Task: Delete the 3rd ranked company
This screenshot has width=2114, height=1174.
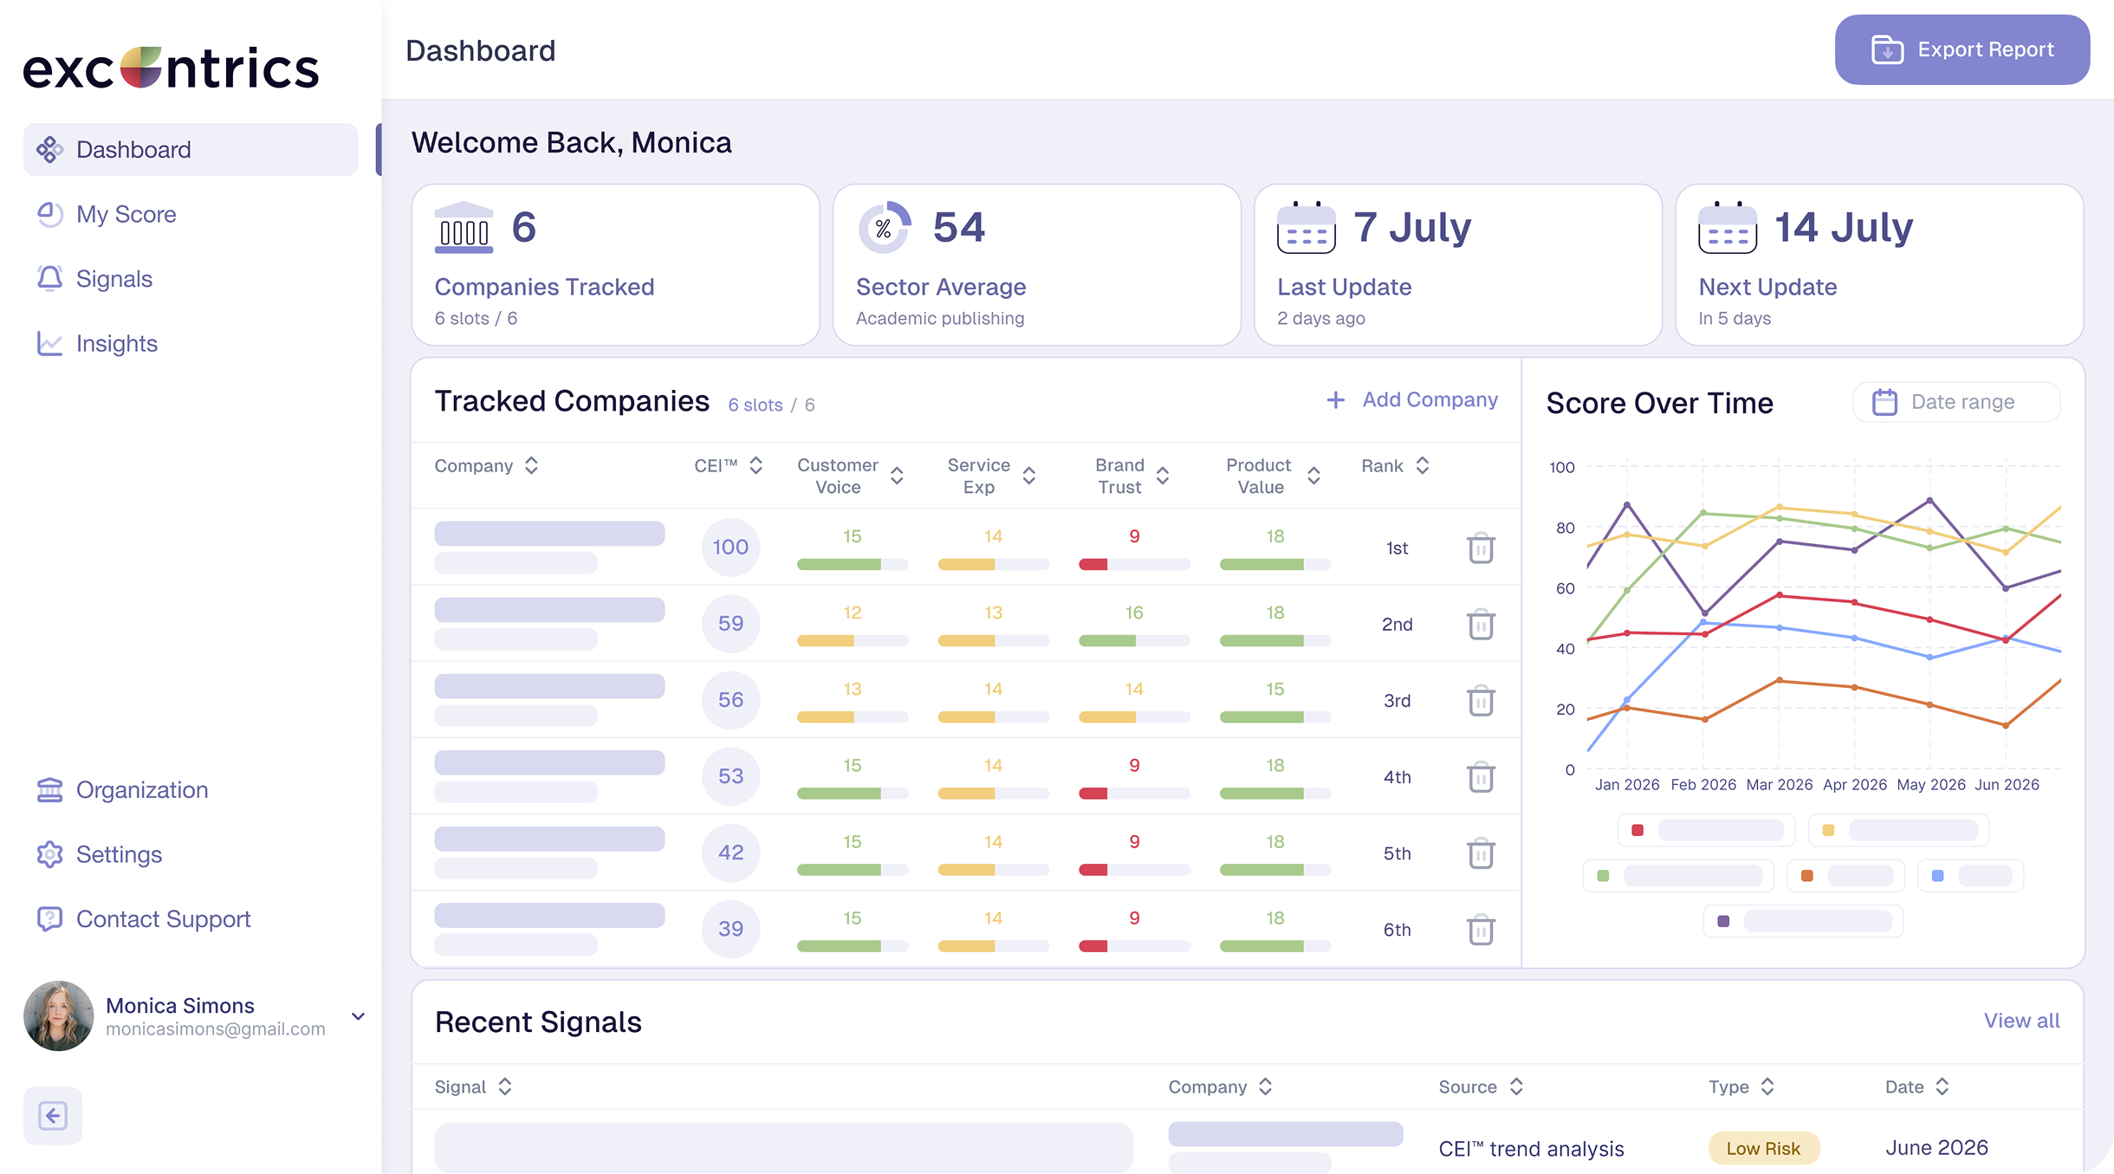Action: click(1481, 700)
